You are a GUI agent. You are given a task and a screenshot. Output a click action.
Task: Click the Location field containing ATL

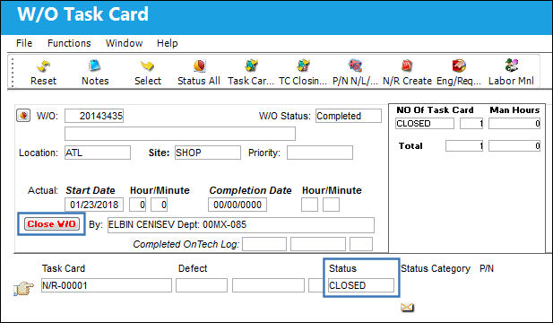(98, 153)
